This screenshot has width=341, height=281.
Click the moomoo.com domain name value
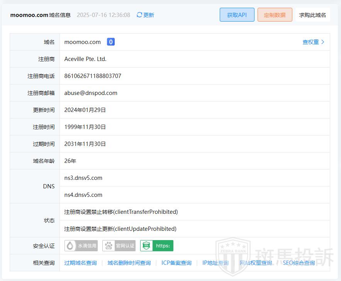(83, 42)
